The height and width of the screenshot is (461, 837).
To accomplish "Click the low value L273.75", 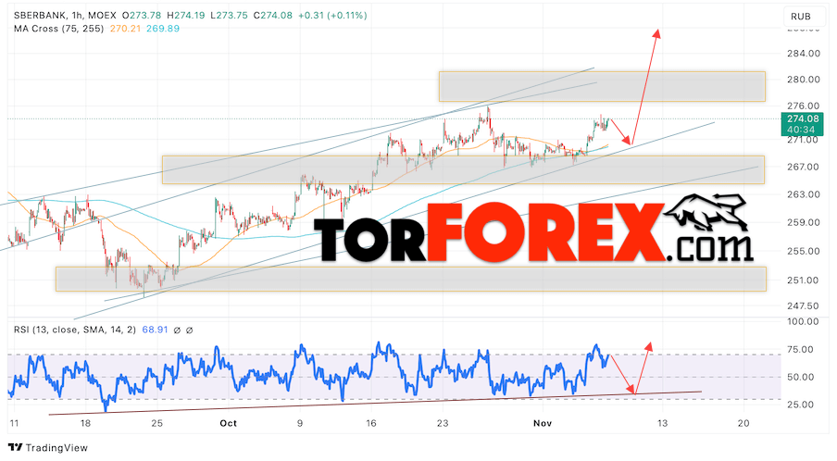I will pyautogui.click(x=229, y=16).
